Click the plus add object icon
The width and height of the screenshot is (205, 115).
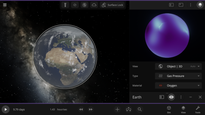(117, 109)
